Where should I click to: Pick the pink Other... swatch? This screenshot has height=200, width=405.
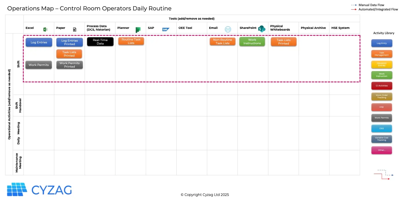tap(382, 150)
